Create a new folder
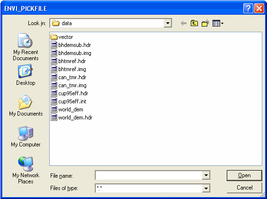This screenshot has width=267, height=199. (205, 23)
